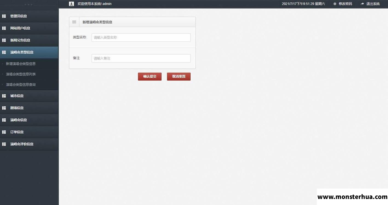Click the grid icon beside 演唱会信息
This screenshot has width=388, height=205.
tap(4, 120)
